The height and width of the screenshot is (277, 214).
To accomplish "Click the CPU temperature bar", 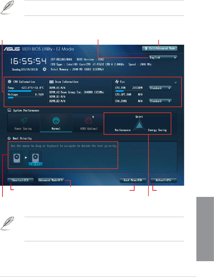I will click(x=25, y=91).
